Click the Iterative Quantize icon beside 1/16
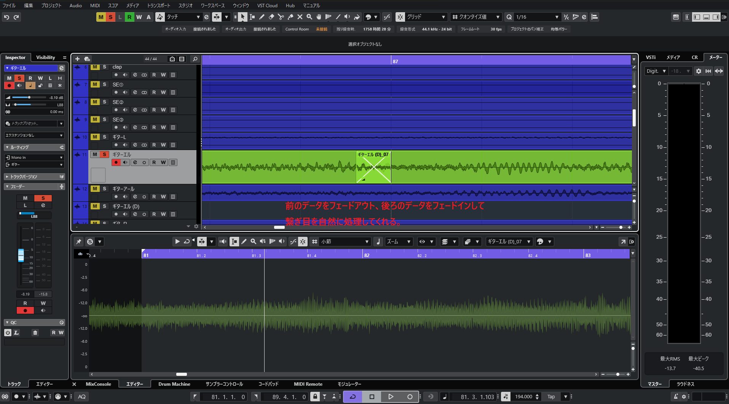Viewport: 729px width, 404px height. 566,17
